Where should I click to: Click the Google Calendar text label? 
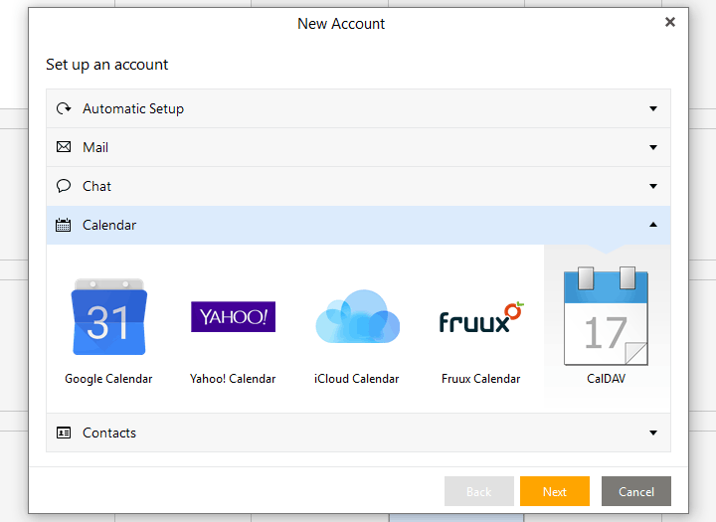point(108,379)
